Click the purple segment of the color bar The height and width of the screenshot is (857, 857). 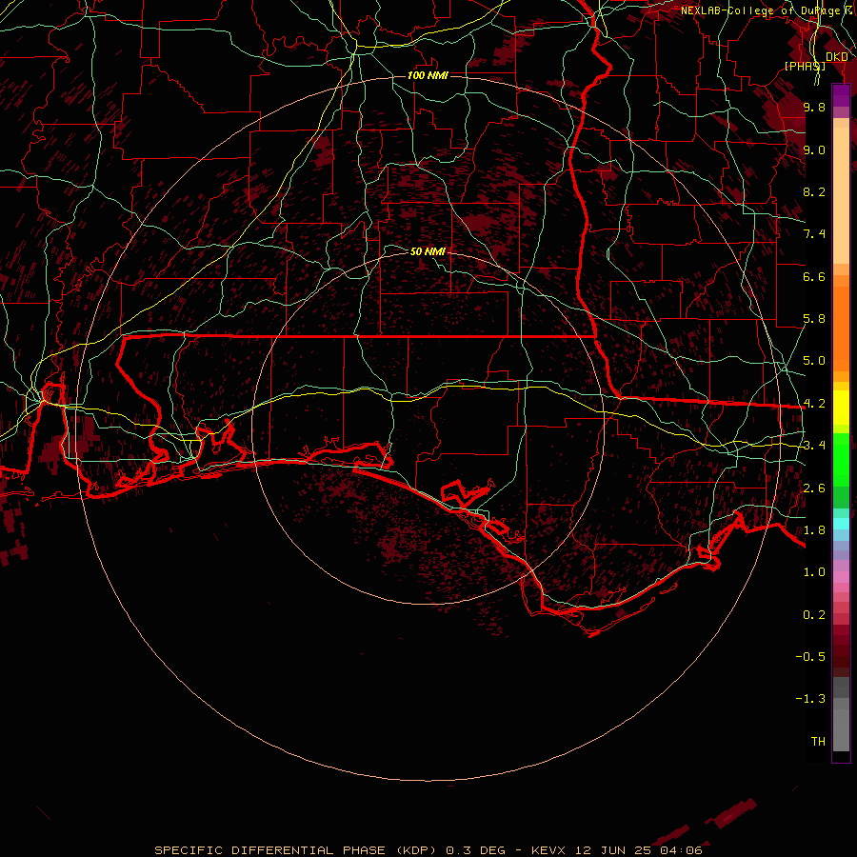point(841,95)
